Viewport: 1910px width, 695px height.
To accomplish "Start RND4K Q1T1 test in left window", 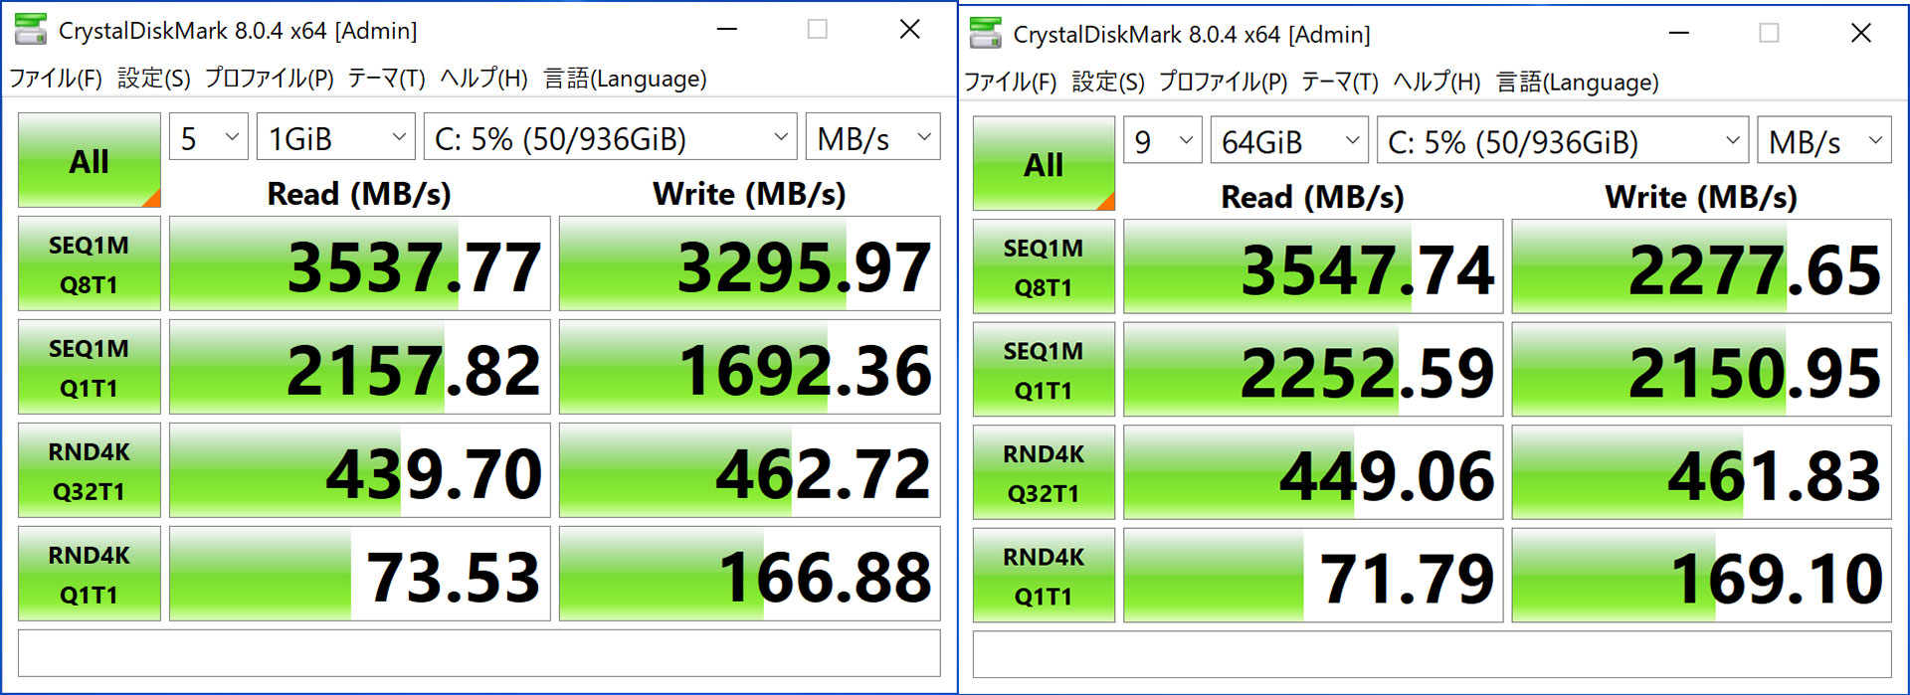I will (x=90, y=574).
